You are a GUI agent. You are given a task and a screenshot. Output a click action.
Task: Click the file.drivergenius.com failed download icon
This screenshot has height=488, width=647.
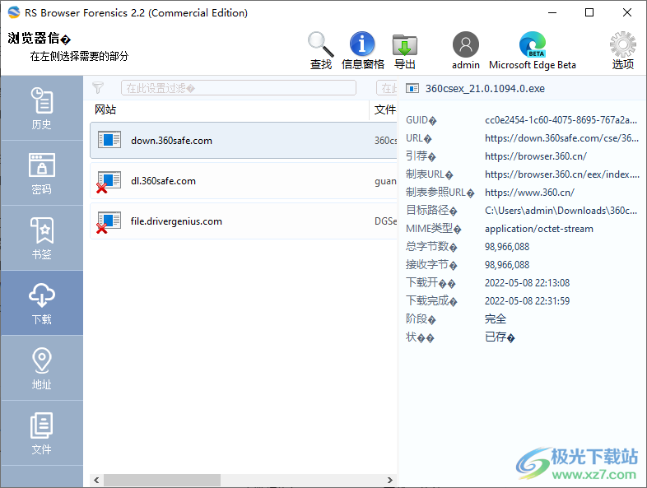(109, 222)
